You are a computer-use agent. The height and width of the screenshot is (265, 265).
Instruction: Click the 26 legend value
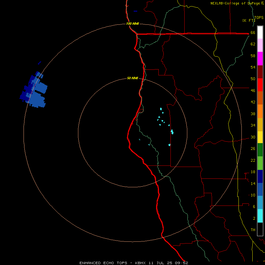[x=253, y=149]
